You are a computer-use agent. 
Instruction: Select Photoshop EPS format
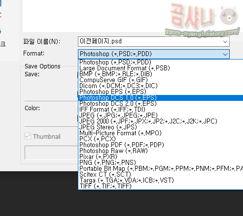tap(161, 92)
